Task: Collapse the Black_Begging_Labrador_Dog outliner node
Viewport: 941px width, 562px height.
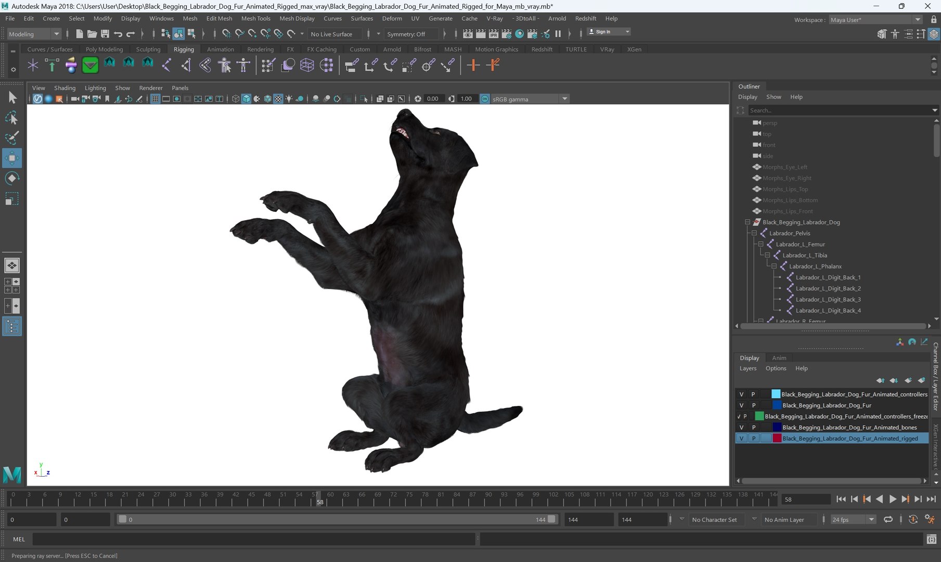Action: pyautogui.click(x=747, y=222)
